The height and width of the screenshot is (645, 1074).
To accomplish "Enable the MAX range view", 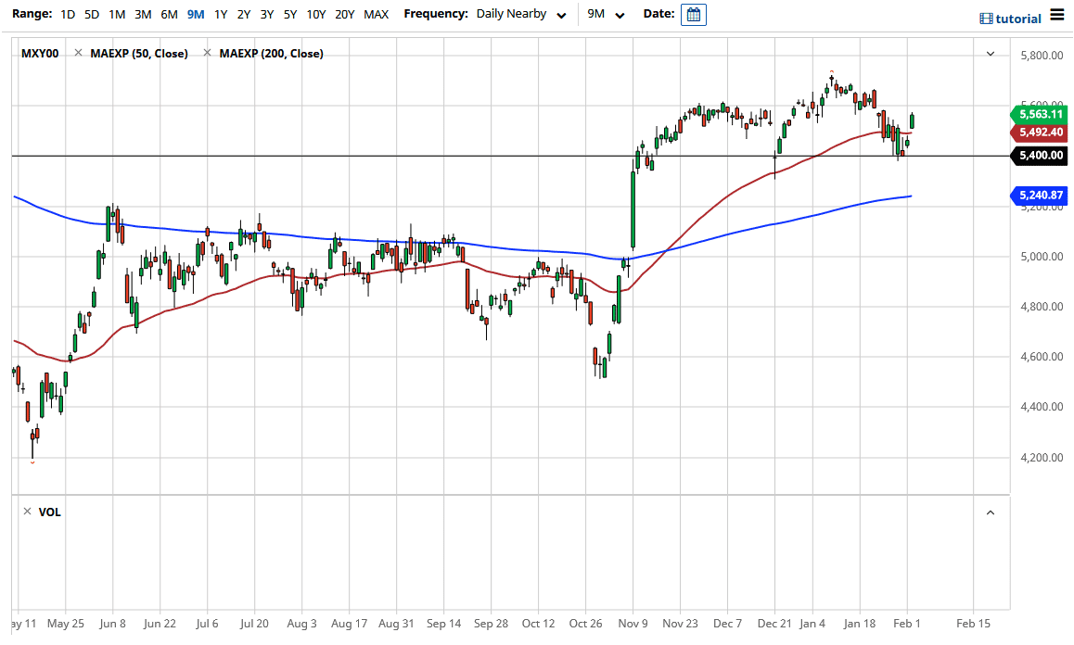I will click(x=376, y=15).
